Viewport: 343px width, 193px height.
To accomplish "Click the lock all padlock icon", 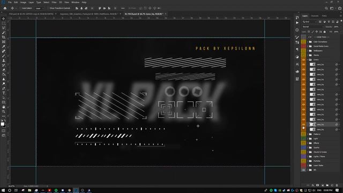I will pyautogui.click(x=325, y=32).
